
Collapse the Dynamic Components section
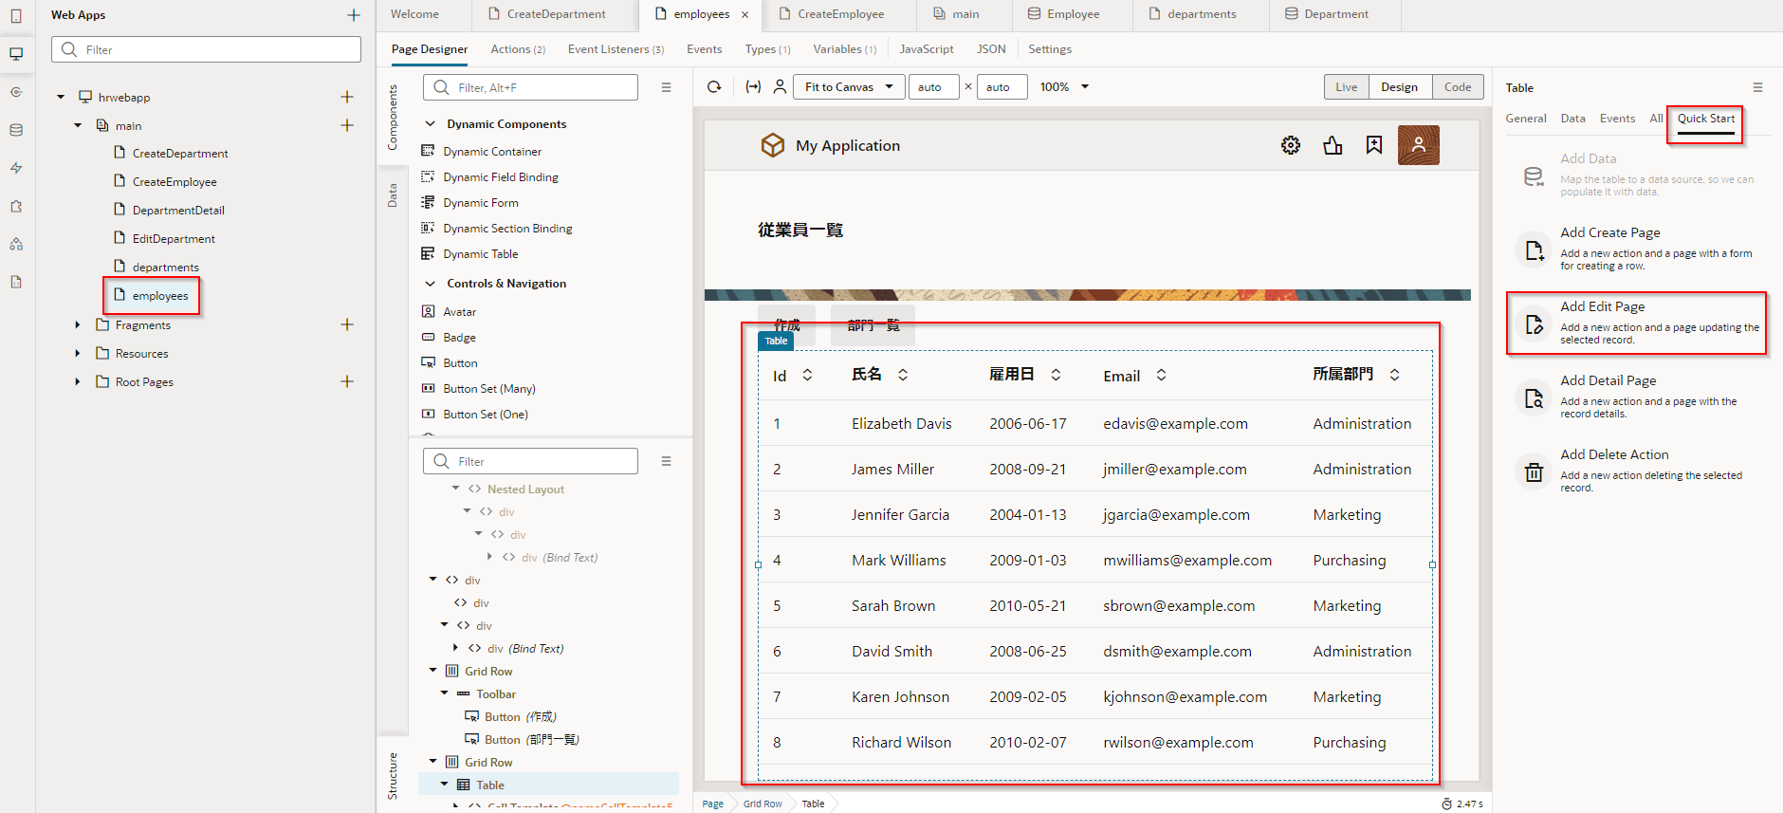tap(430, 124)
